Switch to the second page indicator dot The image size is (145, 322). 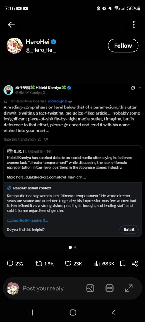point(75,248)
